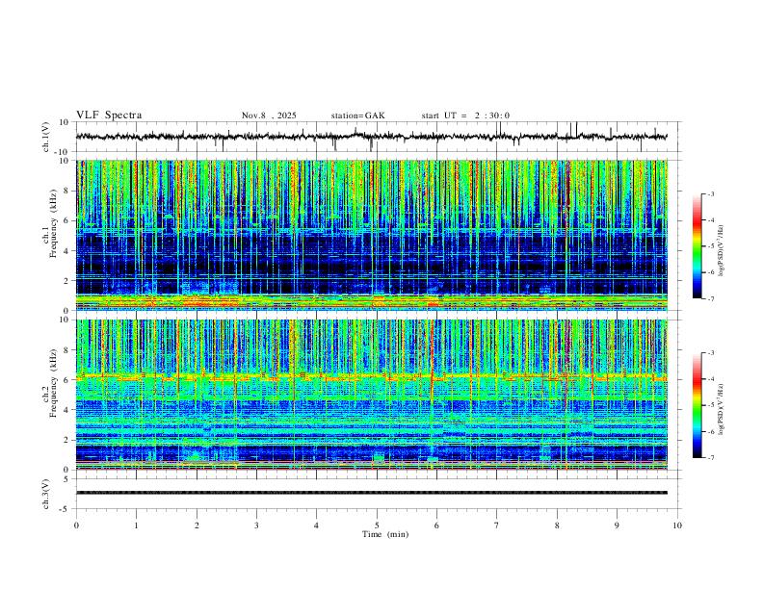This screenshot has height=589, width=763.
Task: Click the "Time (min)" x-axis label
Action: [x=385, y=534]
